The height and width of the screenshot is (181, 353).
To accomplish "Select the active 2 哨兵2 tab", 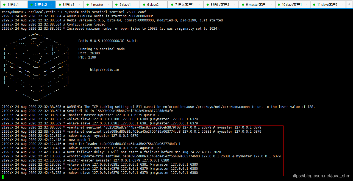I will (x=41, y=4).
